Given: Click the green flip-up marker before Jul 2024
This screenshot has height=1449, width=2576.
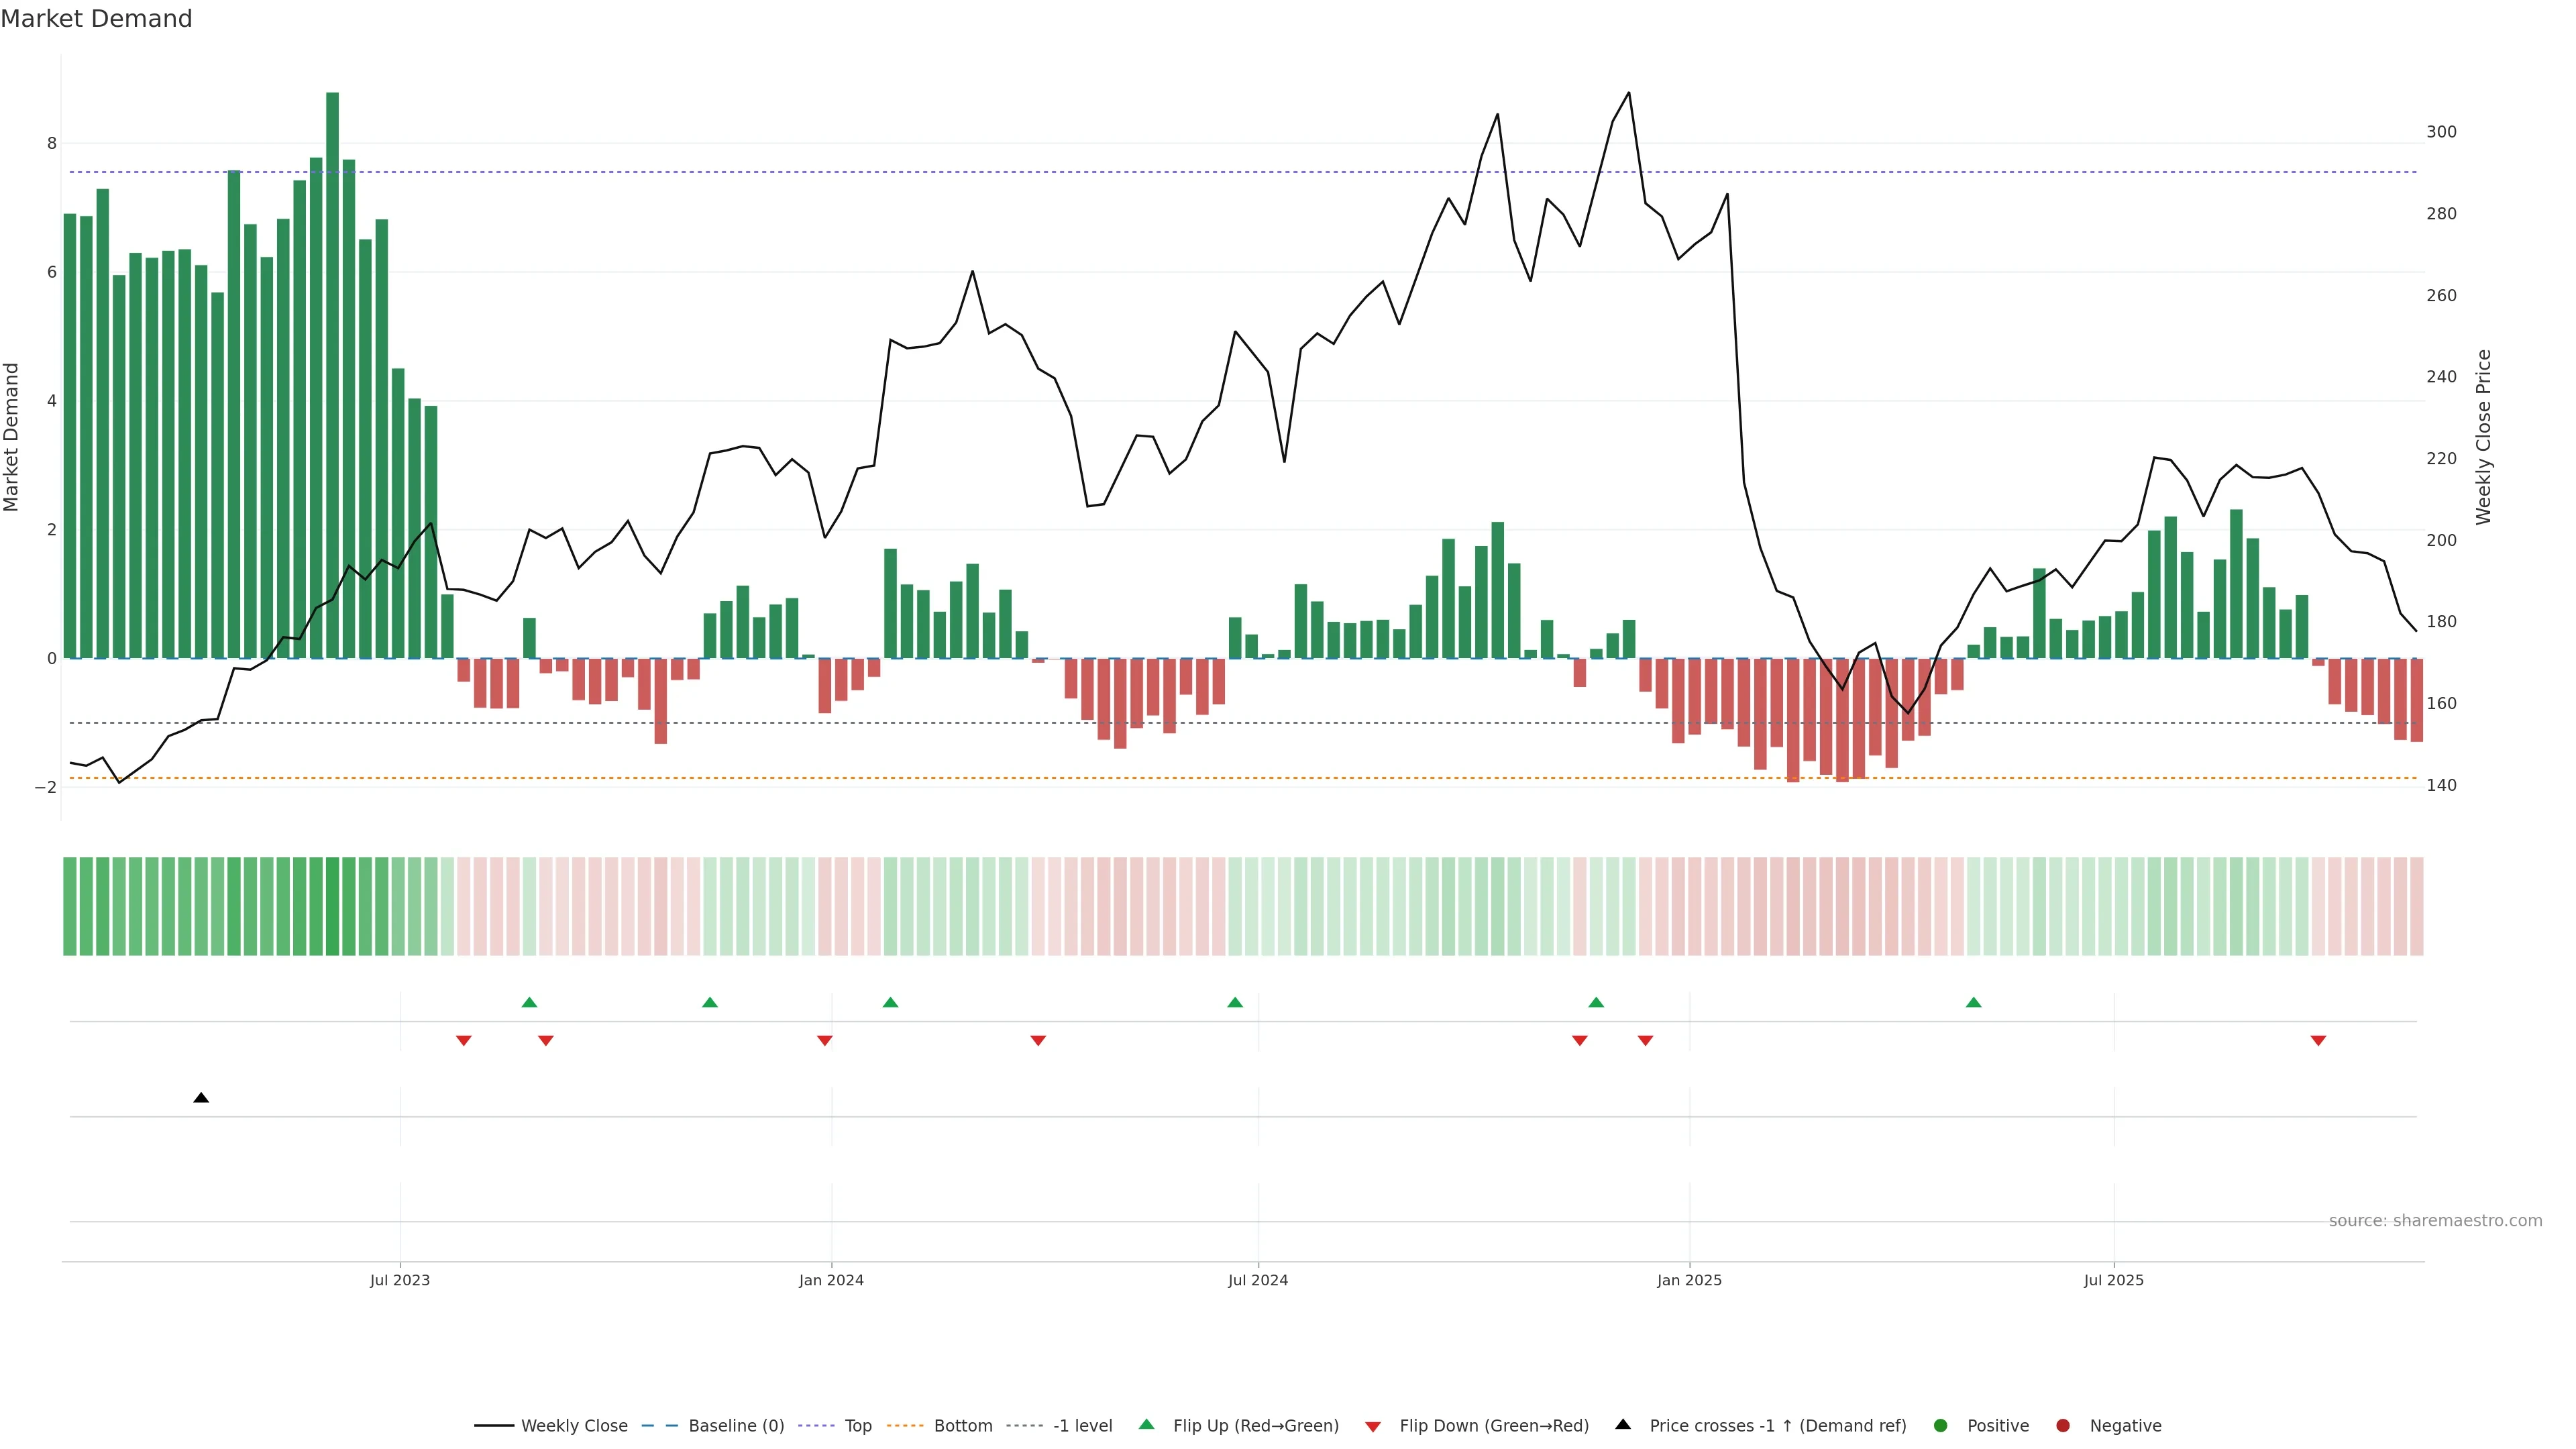Looking at the screenshot, I should pyautogui.click(x=1235, y=1002).
